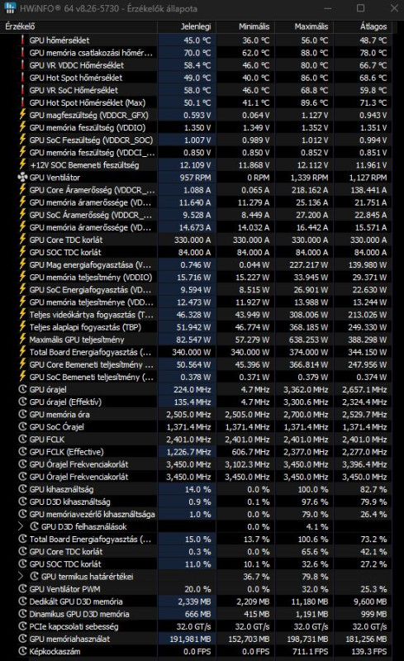
Task: Select Teljes videókártya fogyasztás (T… label
Action: (x=92, y=315)
